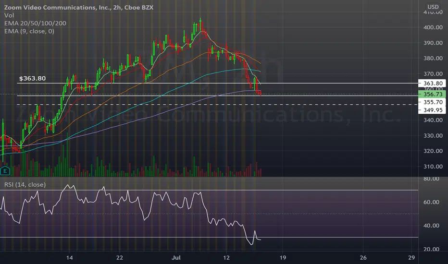The height and width of the screenshot is (264, 448).
Task: Click the Vol indicator label
Action: click(x=9, y=15)
